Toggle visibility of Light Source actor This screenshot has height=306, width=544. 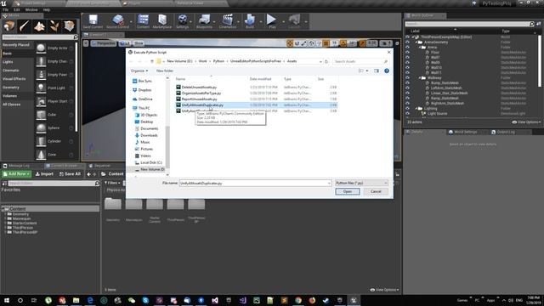click(x=407, y=113)
